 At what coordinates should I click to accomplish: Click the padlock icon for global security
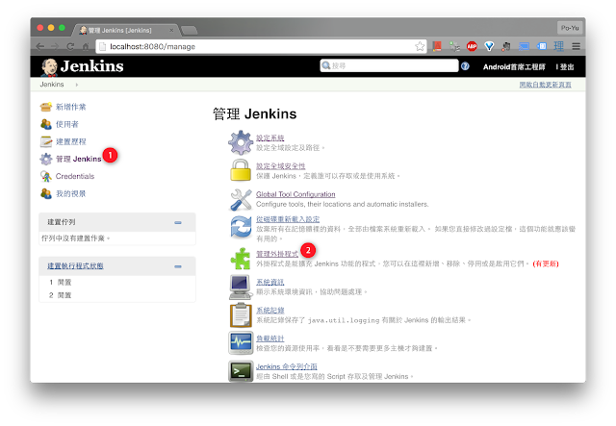241,170
